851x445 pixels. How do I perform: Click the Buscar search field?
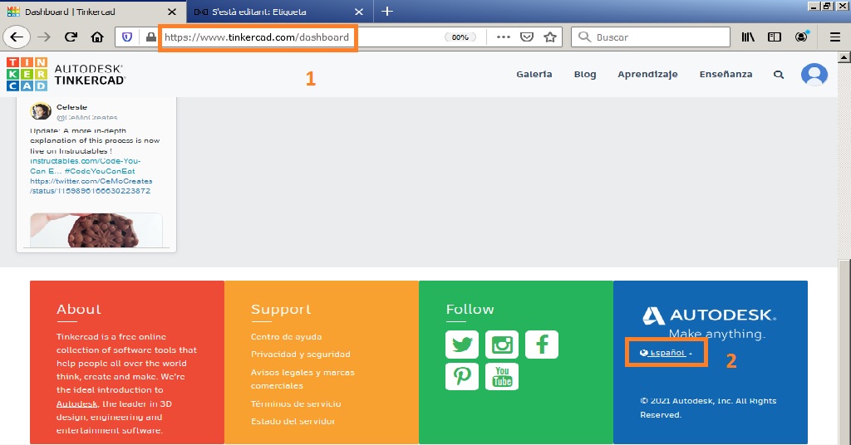tap(650, 37)
